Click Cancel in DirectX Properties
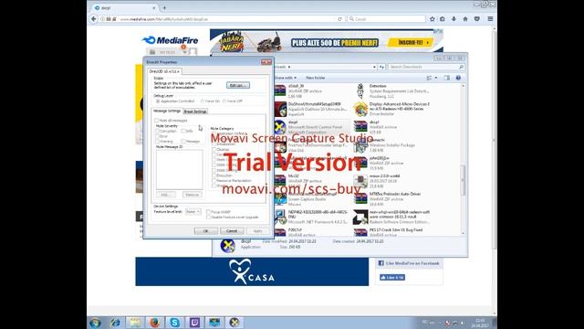This screenshot has height=329, width=584. pyautogui.click(x=232, y=231)
